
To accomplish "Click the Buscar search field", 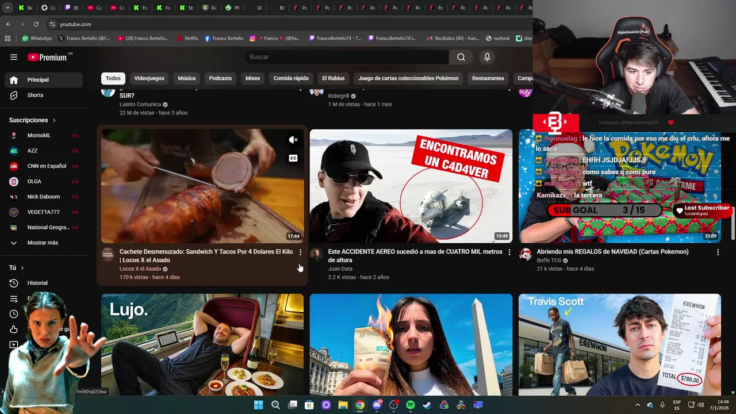I will 347,57.
